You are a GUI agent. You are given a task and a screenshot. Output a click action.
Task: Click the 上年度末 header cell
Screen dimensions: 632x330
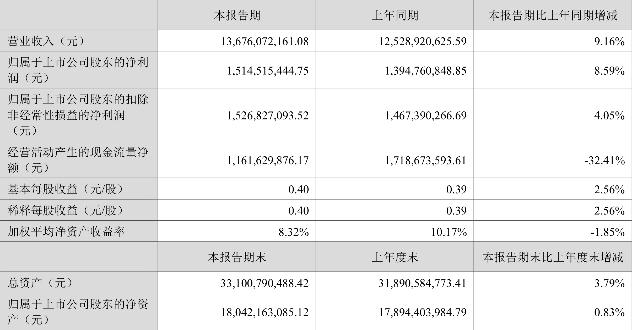[x=395, y=257]
